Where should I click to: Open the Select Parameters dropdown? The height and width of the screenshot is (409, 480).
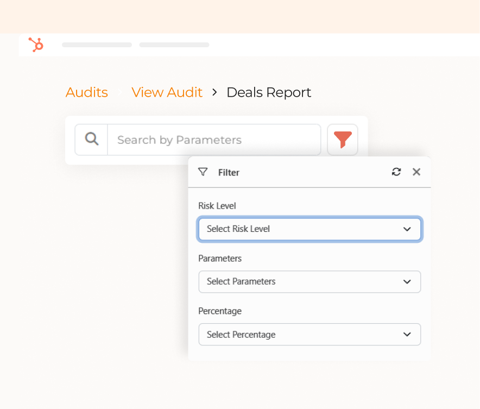tap(309, 282)
